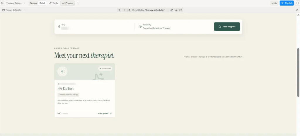Viewport: 300px width, 136px height.
Task: Add a new tab with the plus icon
Action: coord(78,3)
